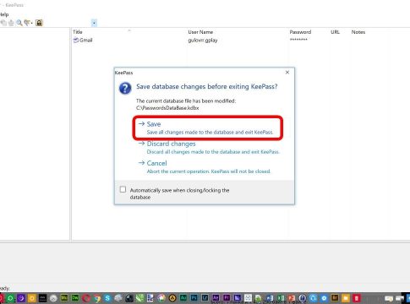Click the User Name column header
The height and width of the screenshot is (304, 410).
pos(200,32)
